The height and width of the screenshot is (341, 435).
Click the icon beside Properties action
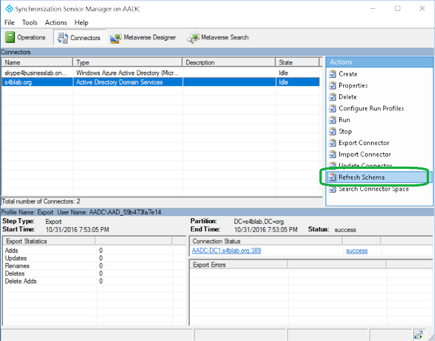point(332,85)
